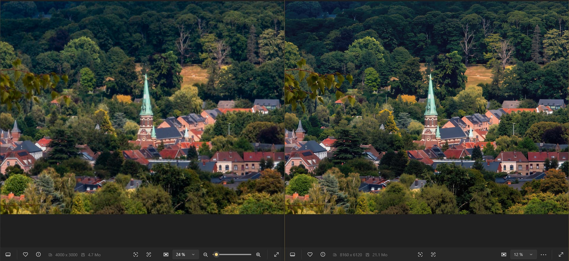Click the 8160 x 6120 dimensions text
The height and width of the screenshot is (261, 569).
click(x=351, y=255)
